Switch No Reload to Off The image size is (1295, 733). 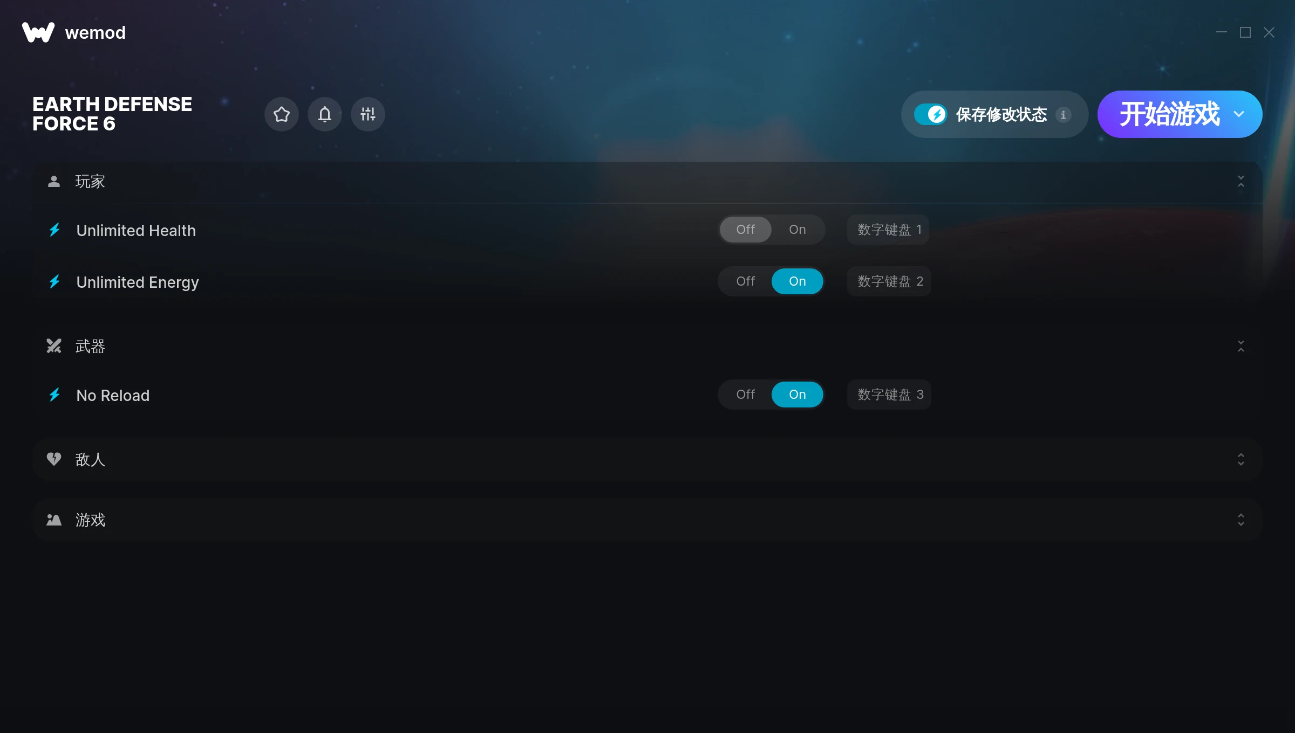pos(746,395)
